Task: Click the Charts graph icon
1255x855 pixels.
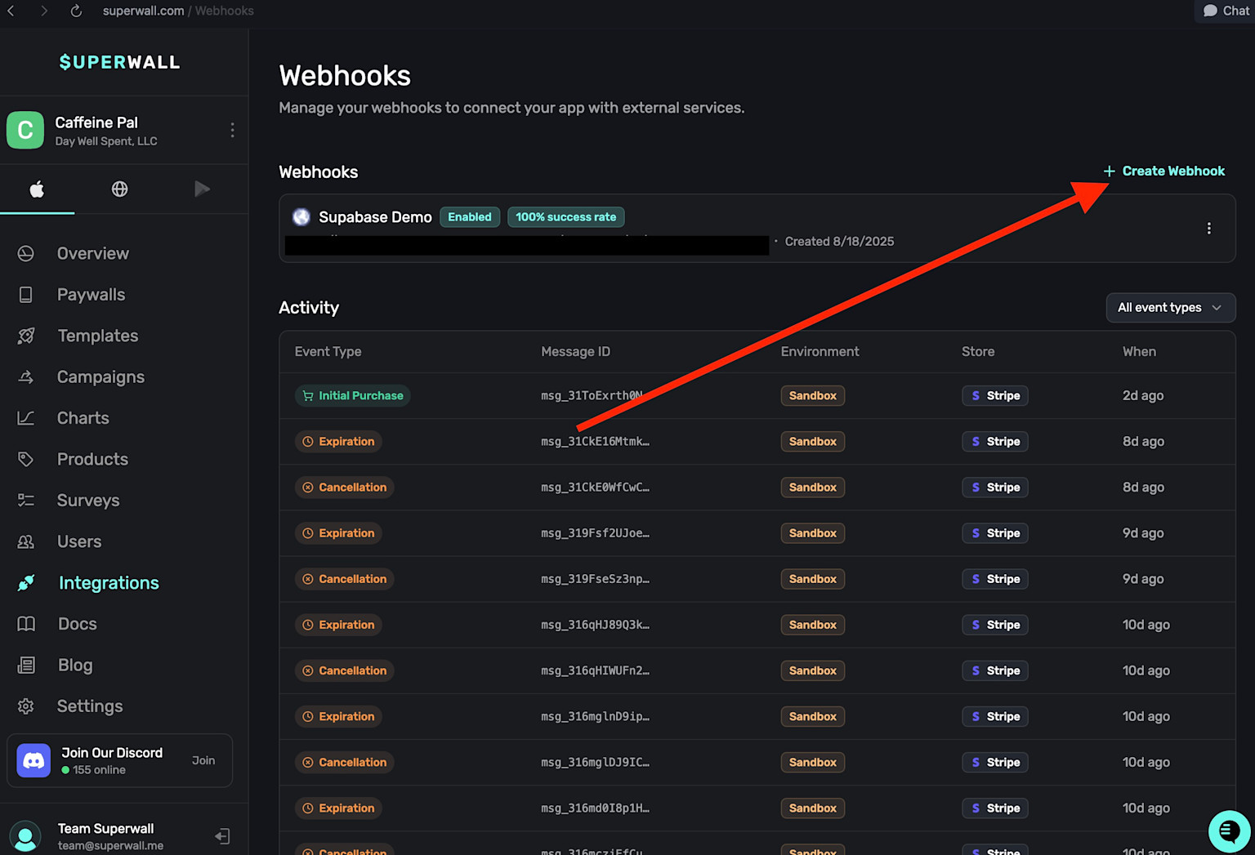Action: [26, 418]
